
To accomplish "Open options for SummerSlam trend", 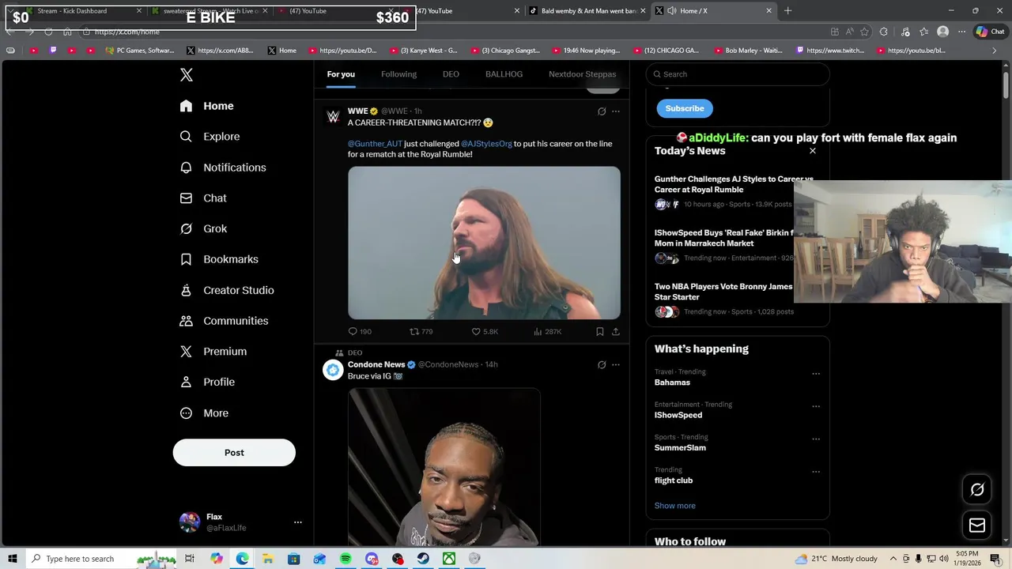I will (816, 439).
